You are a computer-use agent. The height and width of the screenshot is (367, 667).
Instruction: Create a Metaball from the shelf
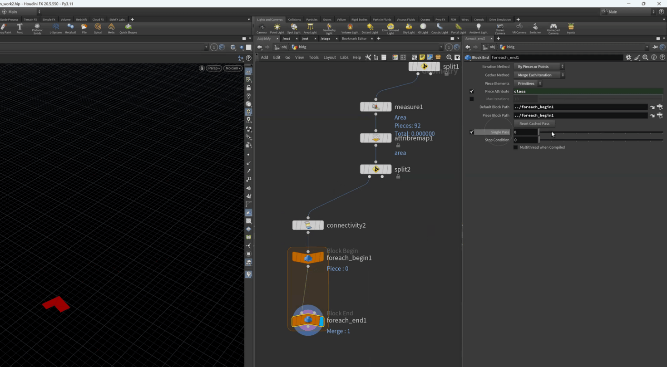[x=70, y=28]
